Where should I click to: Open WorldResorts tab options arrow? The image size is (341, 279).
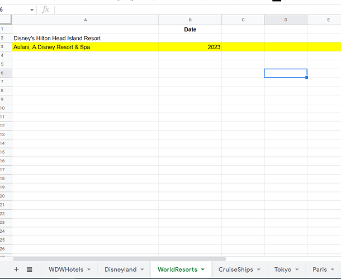click(x=203, y=270)
